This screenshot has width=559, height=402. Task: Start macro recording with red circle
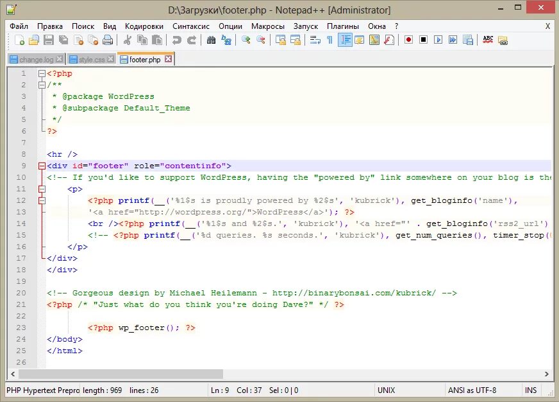(408, 40)
